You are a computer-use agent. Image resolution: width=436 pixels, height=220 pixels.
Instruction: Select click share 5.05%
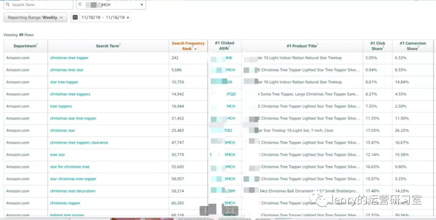[x=371, y=58]
